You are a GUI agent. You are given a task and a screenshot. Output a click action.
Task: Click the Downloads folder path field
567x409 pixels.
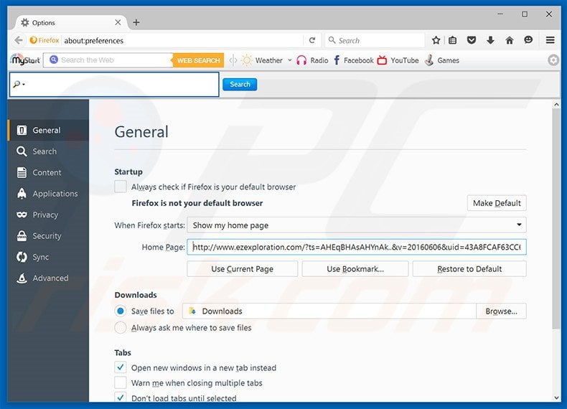coord(329,311)
